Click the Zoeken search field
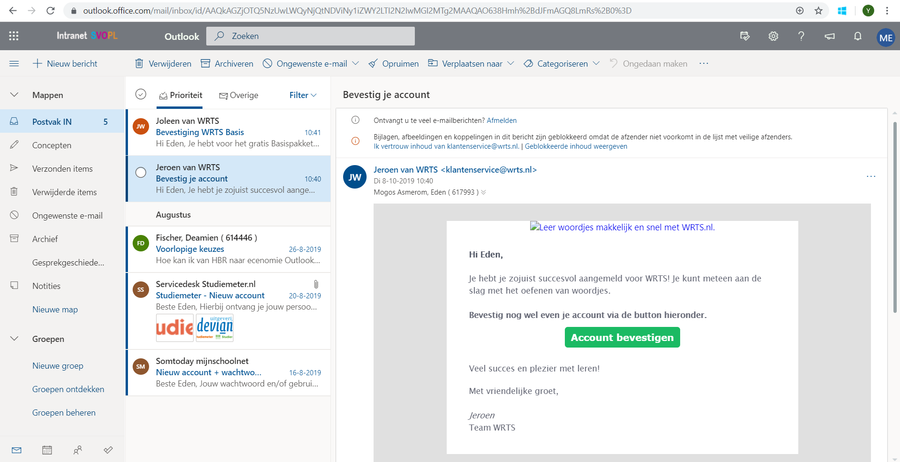The image size is (900, 462). (x=310, y=36)
